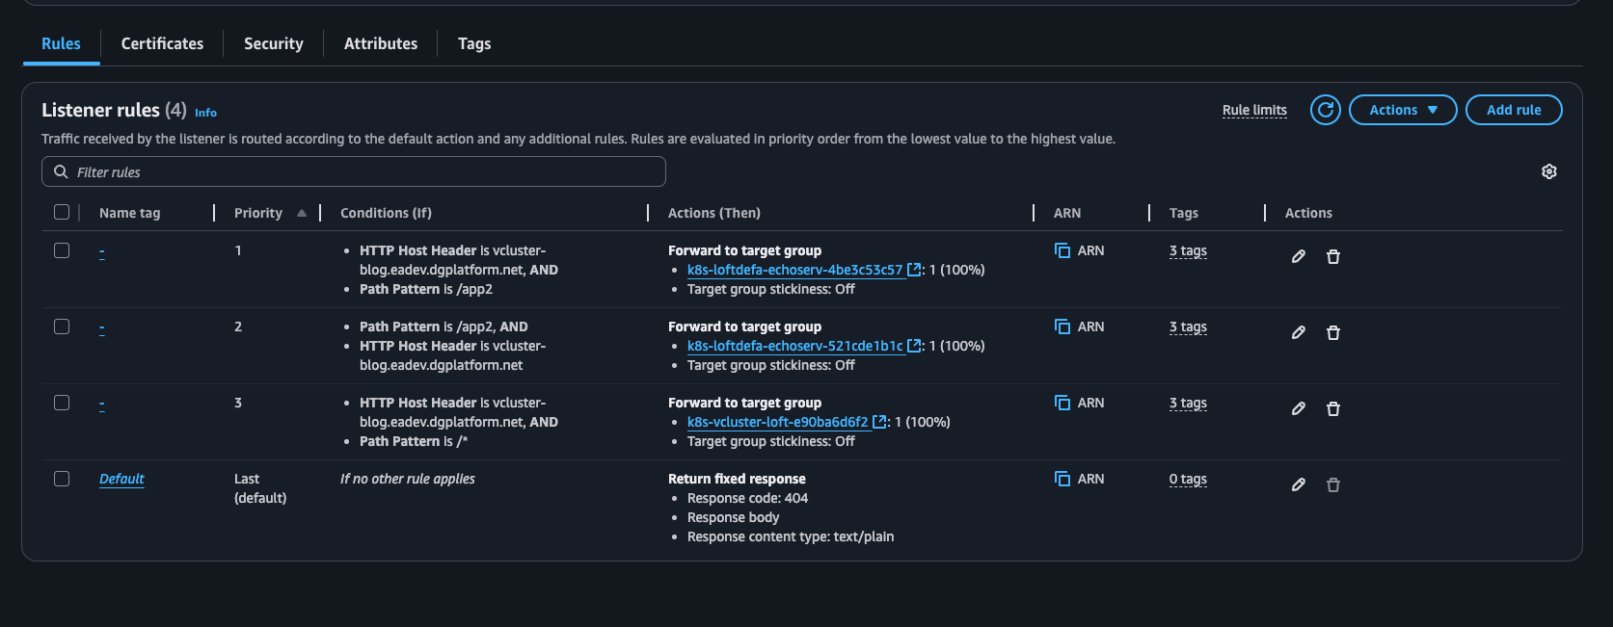
Task: Open target group k8s-vcluster-loft-e90ba6d6f2 link
Action: tap(777, 422)
